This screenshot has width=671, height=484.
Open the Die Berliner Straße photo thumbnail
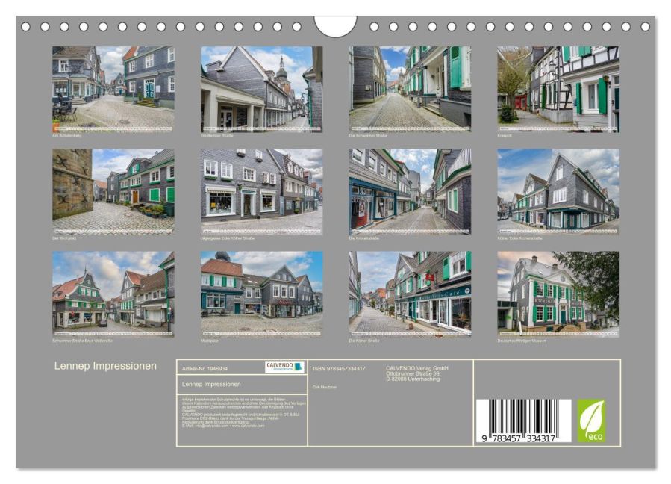[x=261, y=89]
